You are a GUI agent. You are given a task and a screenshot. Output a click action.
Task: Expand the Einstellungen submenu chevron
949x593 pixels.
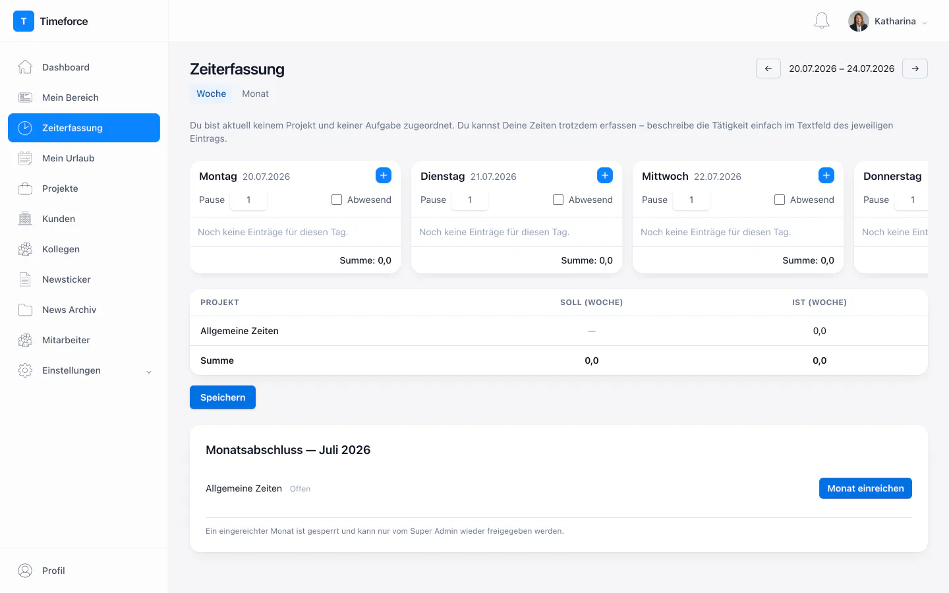point(149,371)
